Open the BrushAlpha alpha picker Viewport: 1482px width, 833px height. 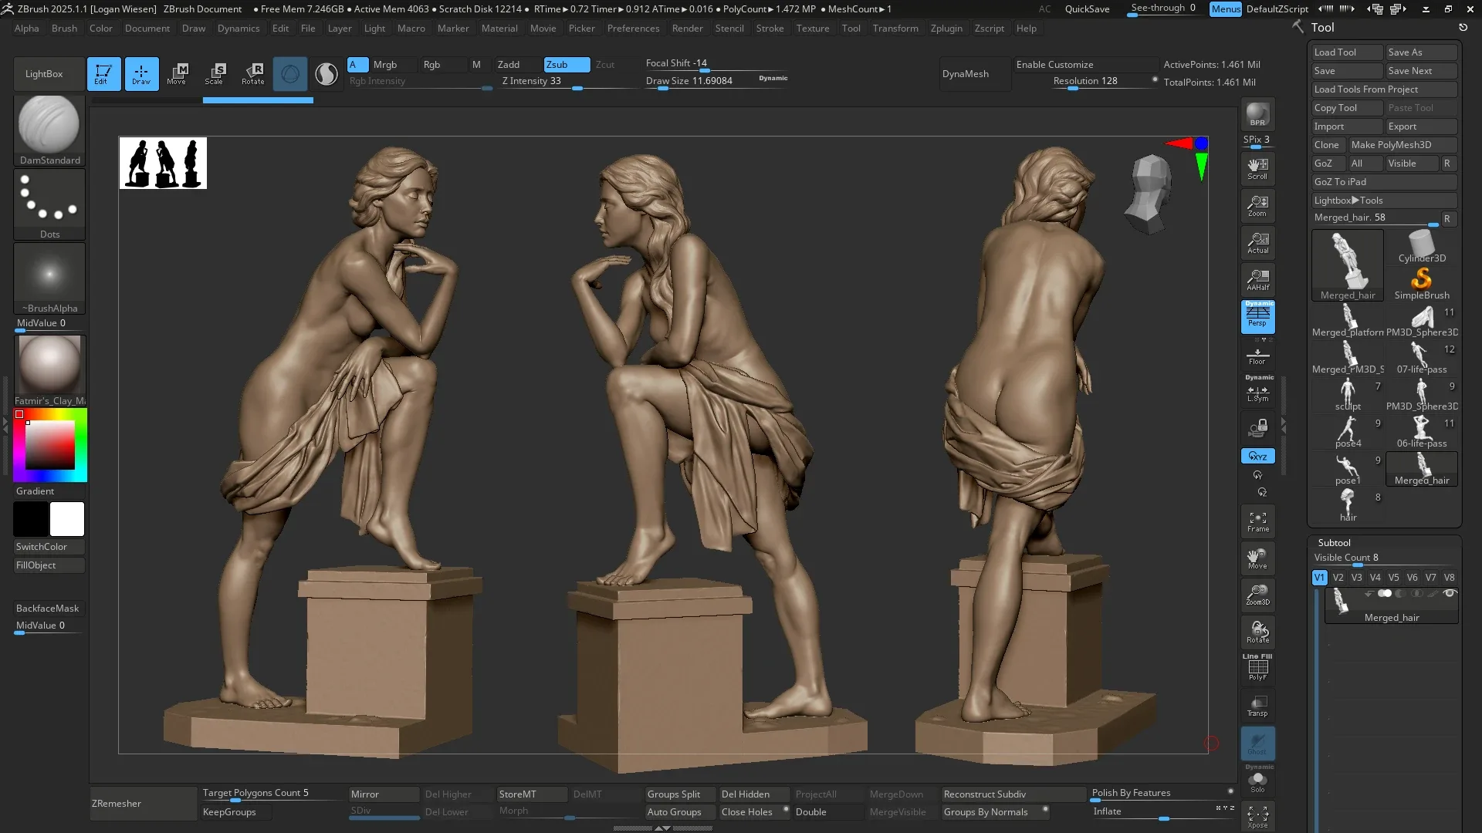49,278
